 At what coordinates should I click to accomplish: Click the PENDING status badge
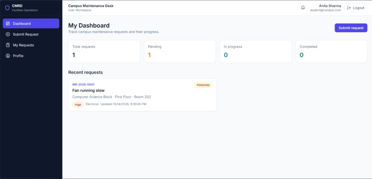point(203,85)
